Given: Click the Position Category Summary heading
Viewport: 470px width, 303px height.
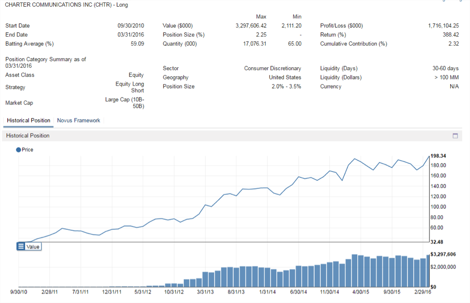Looking at the screenshot, I should point(46,63).
